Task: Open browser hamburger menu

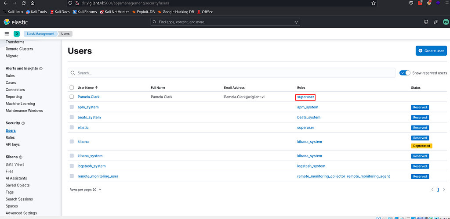Action: click(x=447, y=3)
